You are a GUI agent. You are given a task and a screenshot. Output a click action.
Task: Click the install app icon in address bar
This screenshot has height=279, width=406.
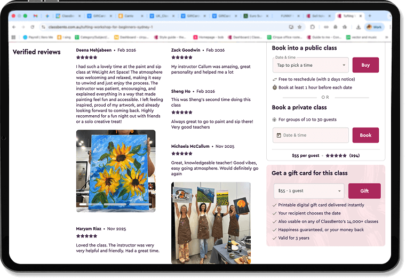click(291, 27)
